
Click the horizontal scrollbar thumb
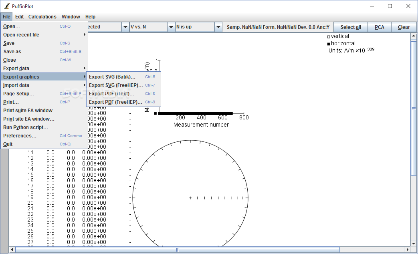click(177, 250)
